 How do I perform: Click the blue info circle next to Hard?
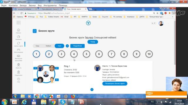(x=67, y=46)
